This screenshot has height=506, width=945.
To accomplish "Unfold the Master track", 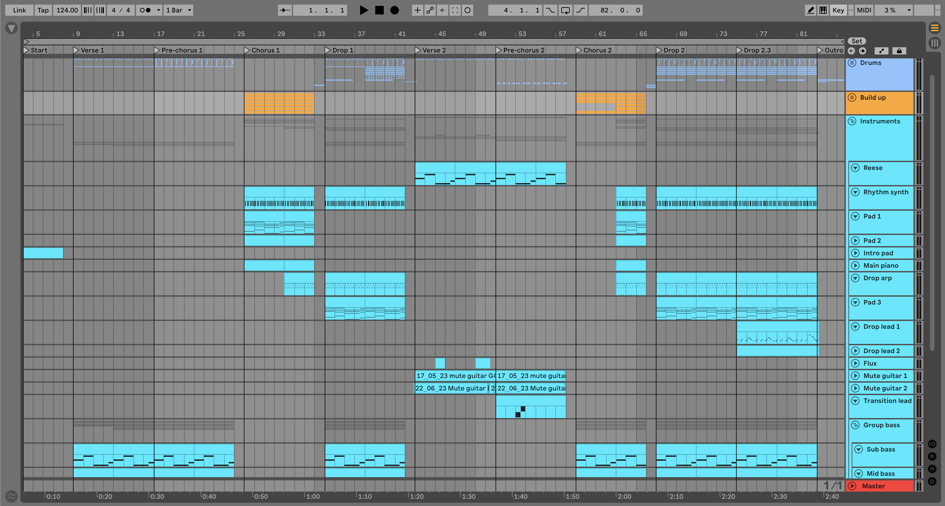I will tap(852, 486).
